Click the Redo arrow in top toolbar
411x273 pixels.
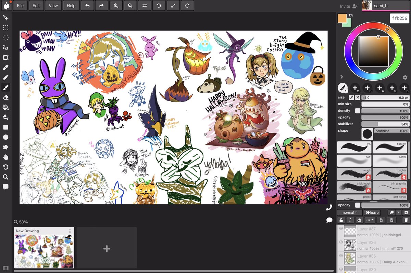[102, 5]
